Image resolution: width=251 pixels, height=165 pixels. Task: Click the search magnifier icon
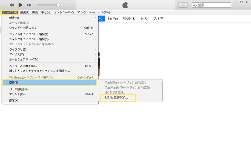pyautogui.click(x=195, y=5)
